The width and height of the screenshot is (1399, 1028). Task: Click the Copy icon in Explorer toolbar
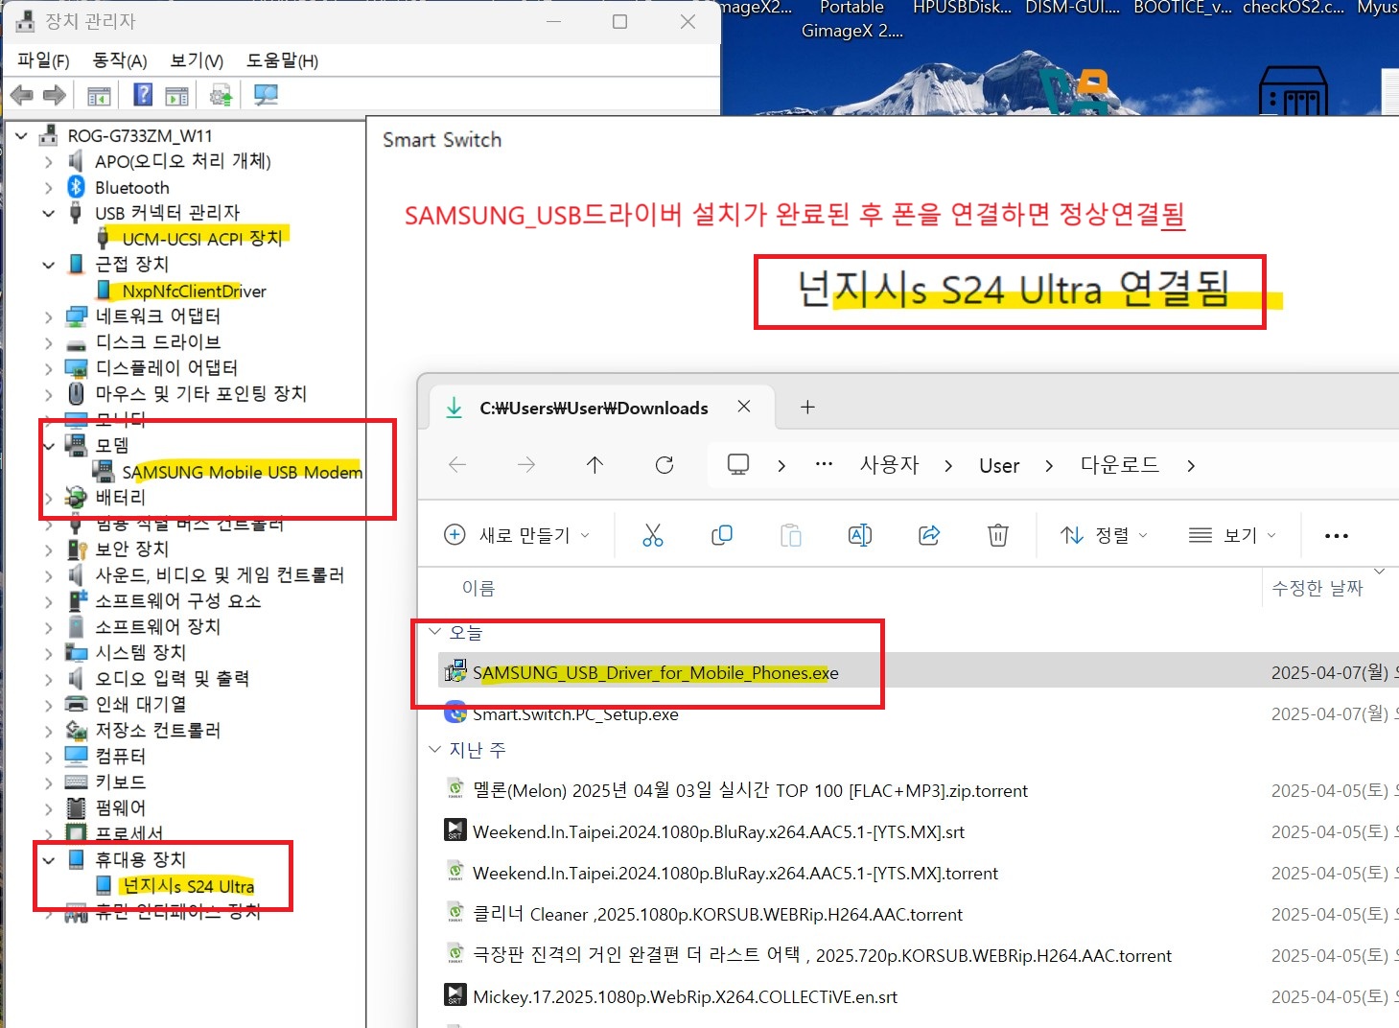[x=722, y=535]
